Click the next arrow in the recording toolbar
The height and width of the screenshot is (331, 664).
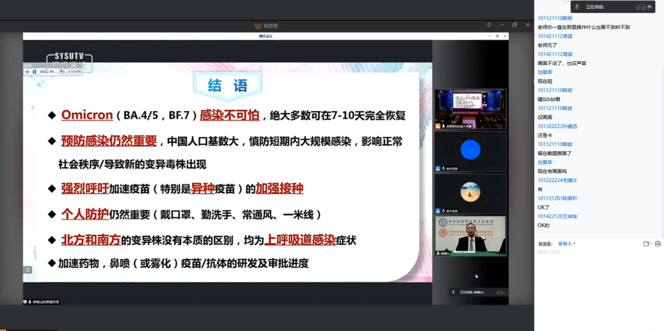click(27, 72)
